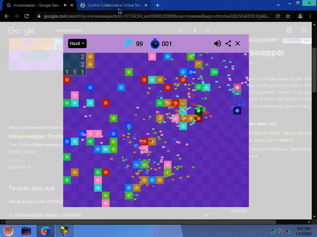317x237 pixels.
Task: Click the search magnifier icon
Action: point(207,30)
